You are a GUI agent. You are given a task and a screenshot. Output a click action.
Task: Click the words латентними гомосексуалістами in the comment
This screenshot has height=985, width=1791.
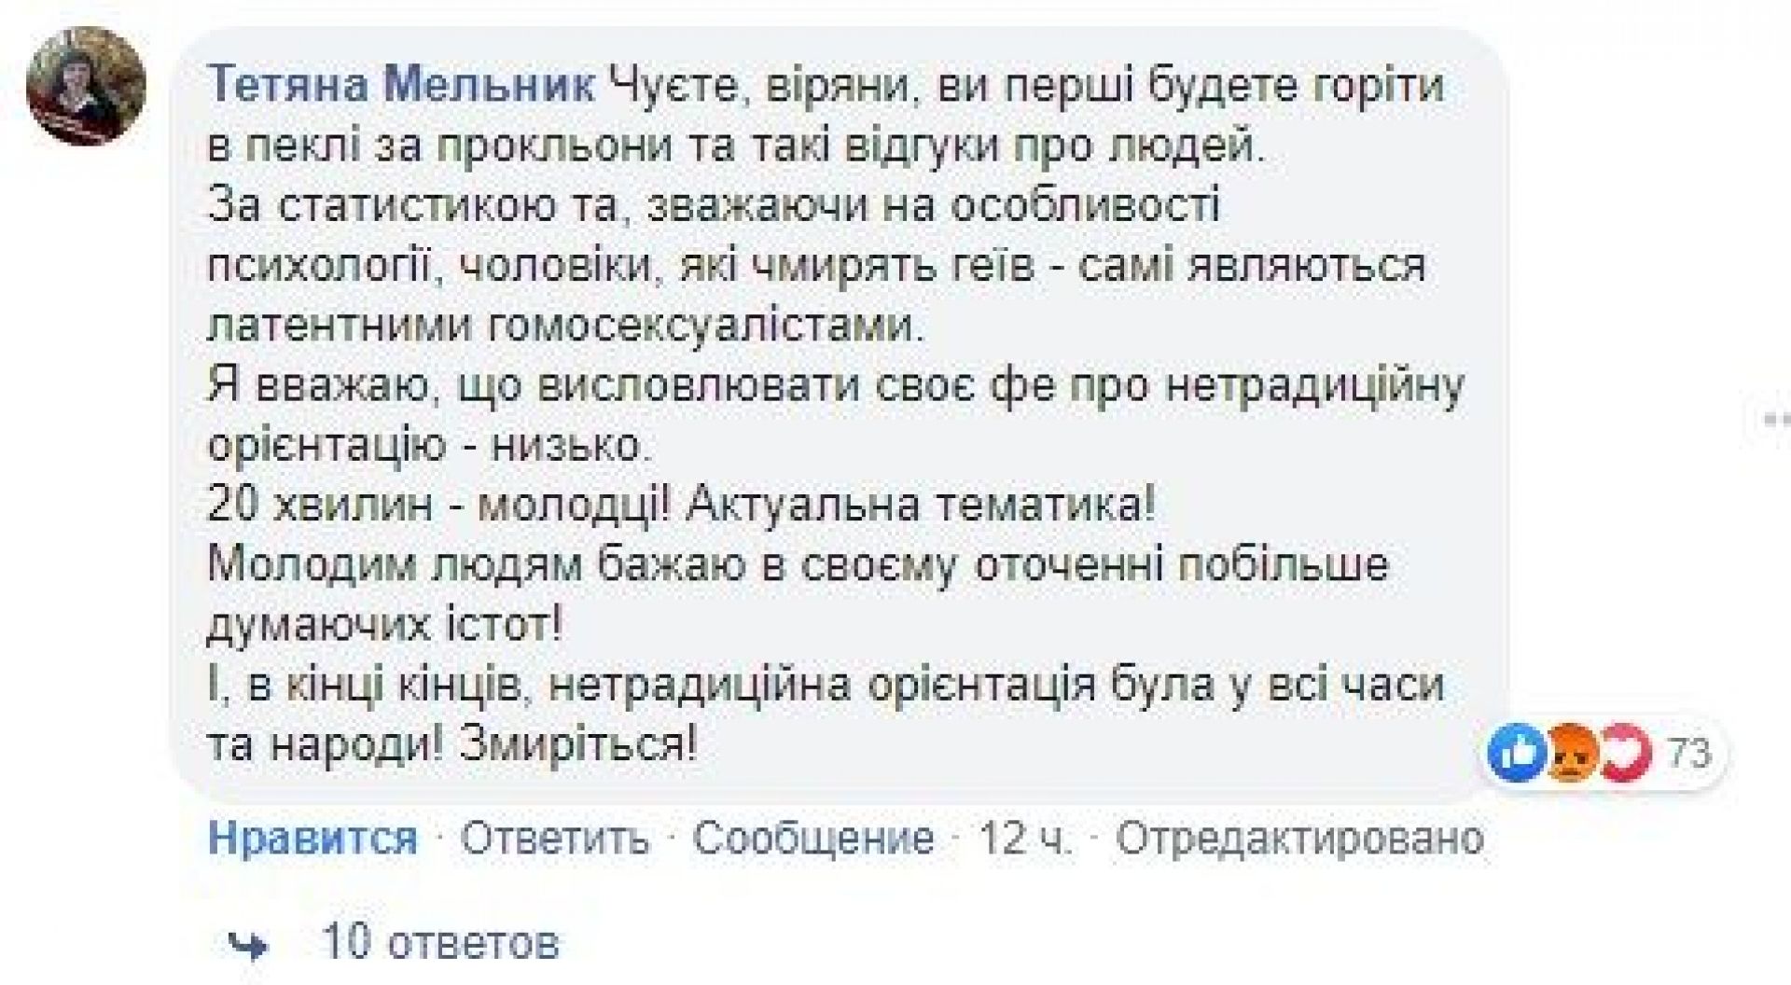click(562, 326)
